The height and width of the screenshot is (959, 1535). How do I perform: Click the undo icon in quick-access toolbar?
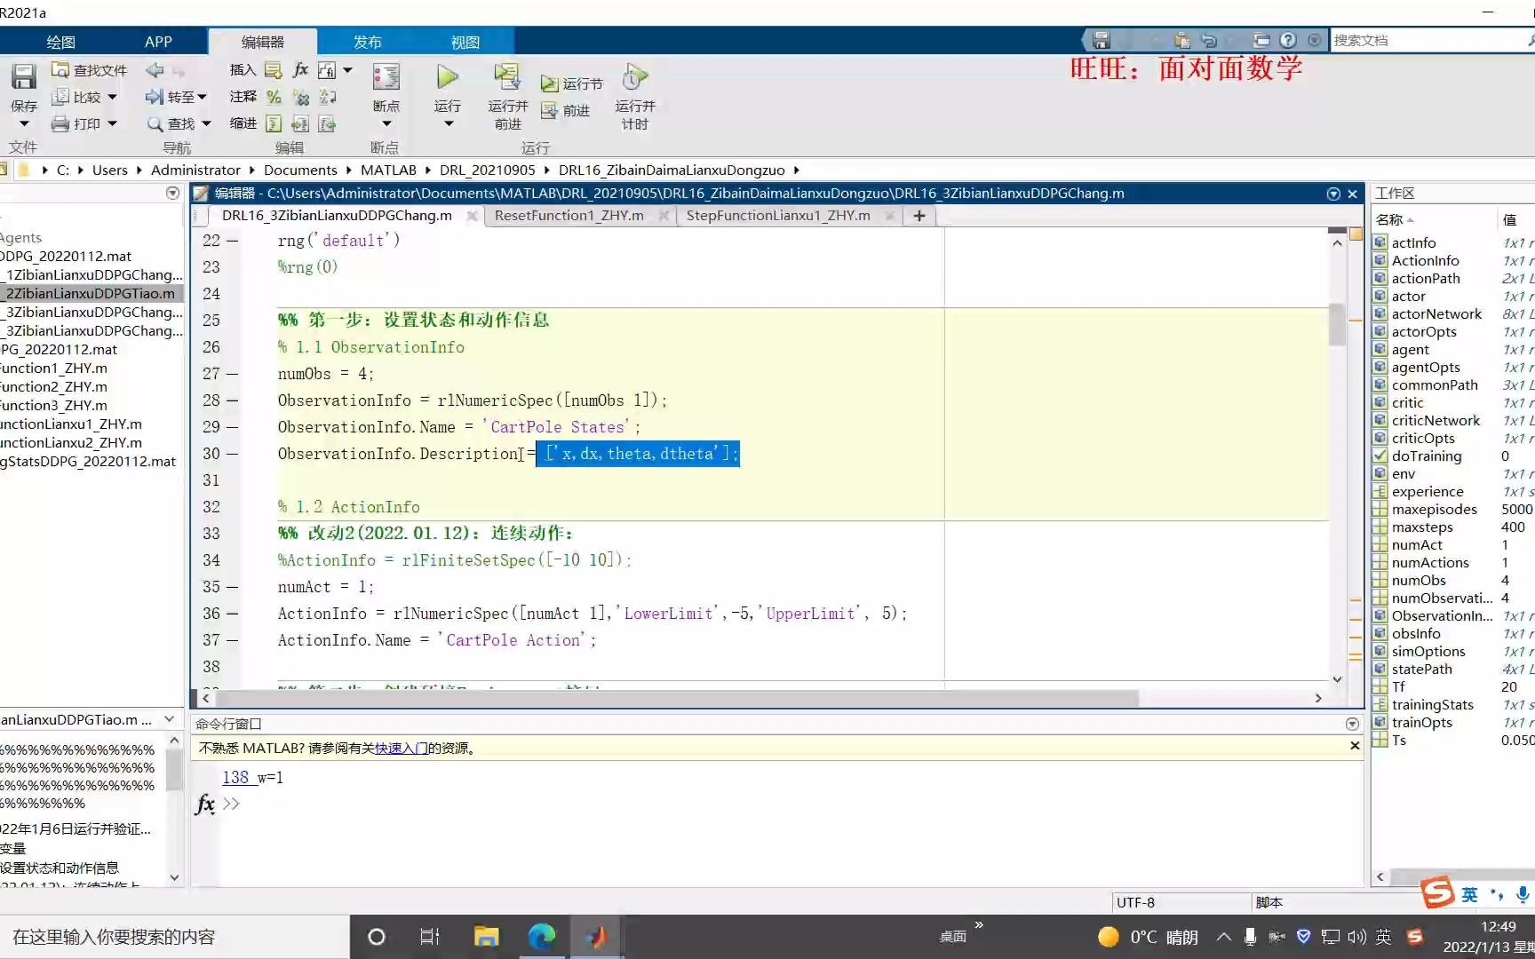[x=1208, y=40]
